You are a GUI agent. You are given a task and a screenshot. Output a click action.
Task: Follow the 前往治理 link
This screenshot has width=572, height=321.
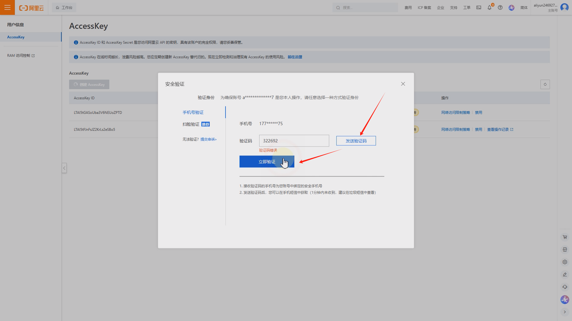point(295,57)
